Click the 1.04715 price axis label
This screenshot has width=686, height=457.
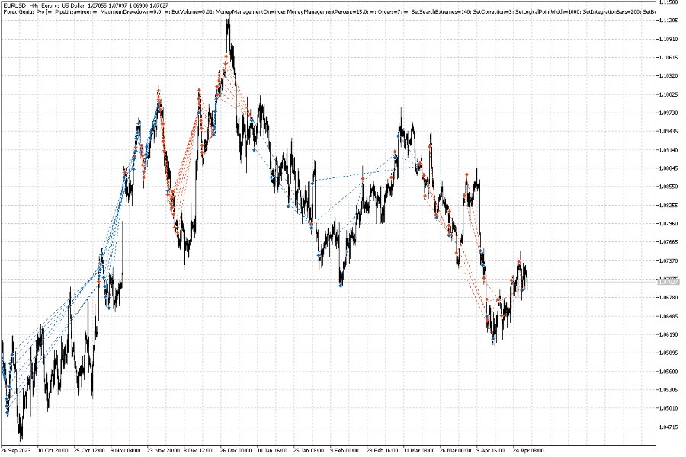[668, 427]
